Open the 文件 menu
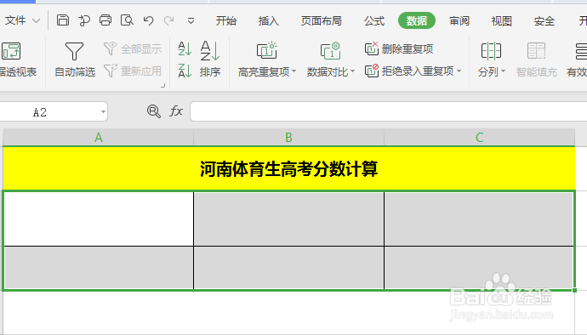 click(15, 20)
